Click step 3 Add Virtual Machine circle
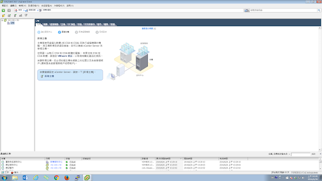The width and height of the screenshot is (322, 181). click(x=76, y=32)
